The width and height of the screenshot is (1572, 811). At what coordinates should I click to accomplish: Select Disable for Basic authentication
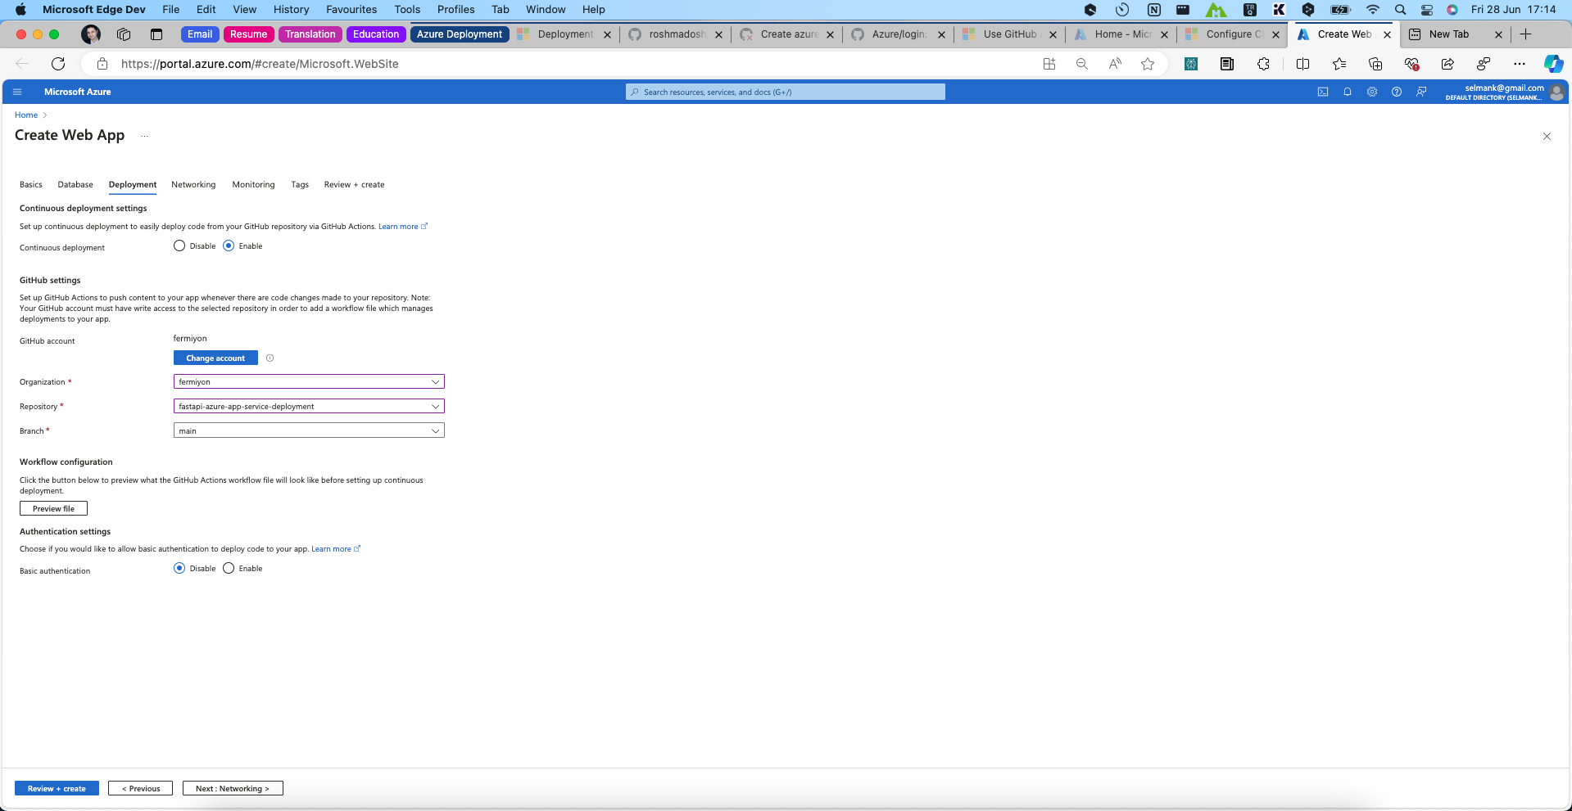[x=179, y=568]
